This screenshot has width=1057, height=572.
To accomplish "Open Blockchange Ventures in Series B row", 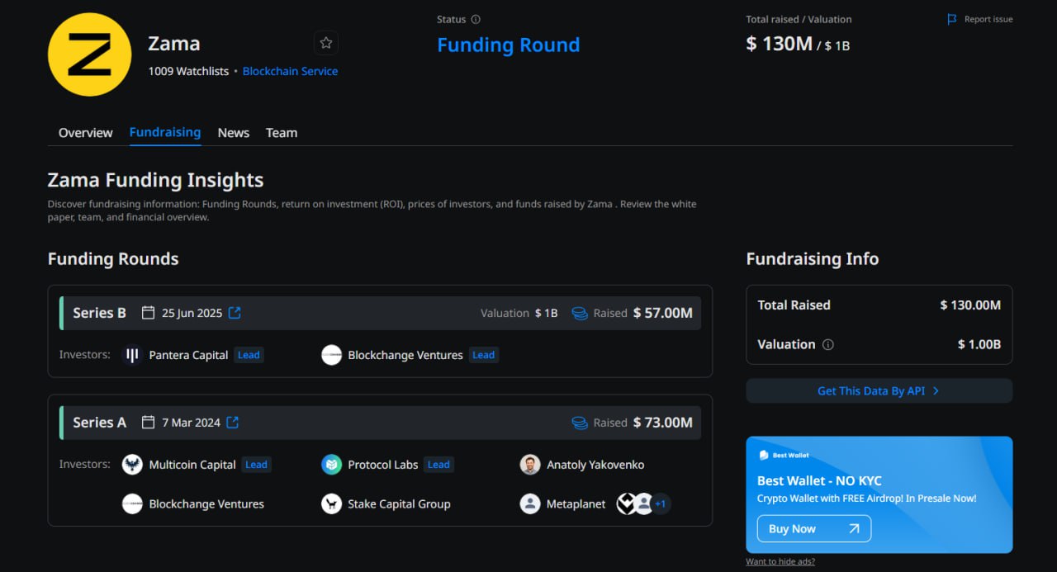I will point(405,355).
